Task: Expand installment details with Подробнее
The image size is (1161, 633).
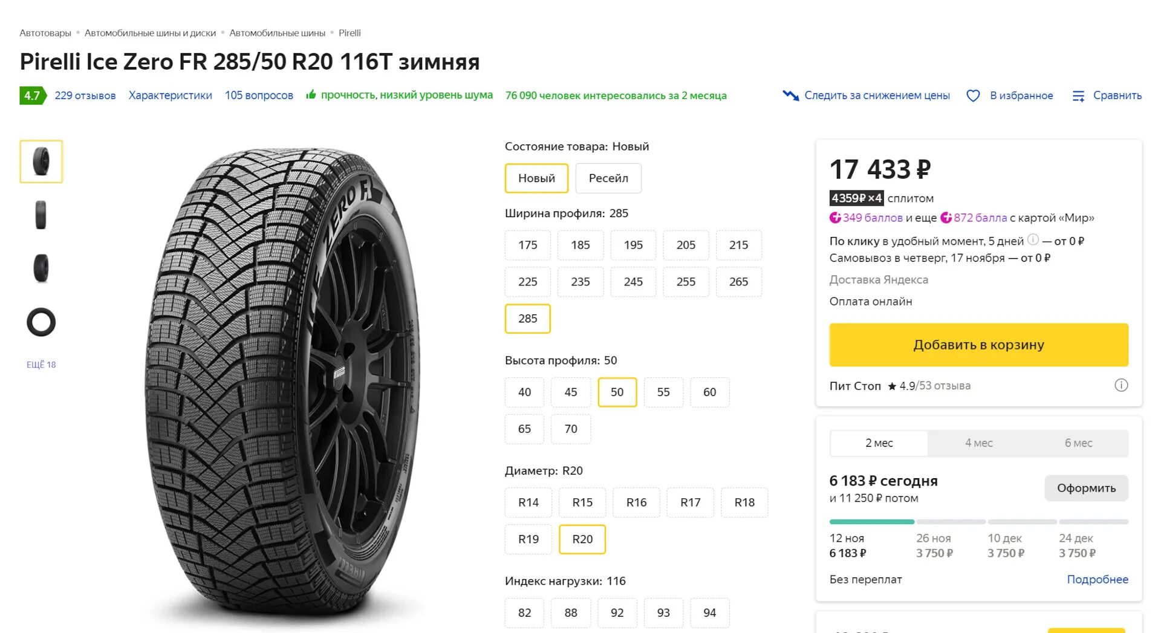Action: (x=1097, y=579)
